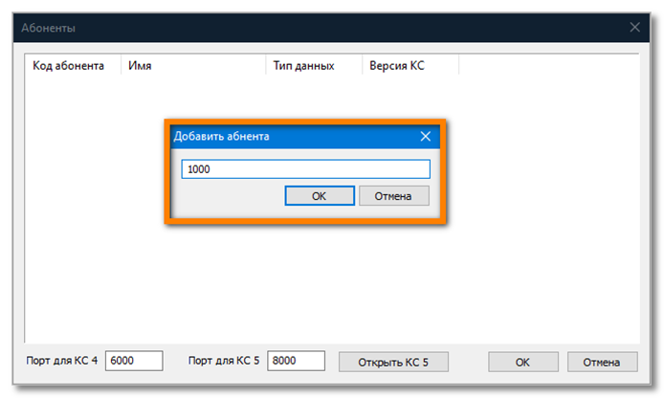Screen dimensions: 664x398
Task: Confirm adding subscriber with dialog OK
Action: [x=319, y=195]
